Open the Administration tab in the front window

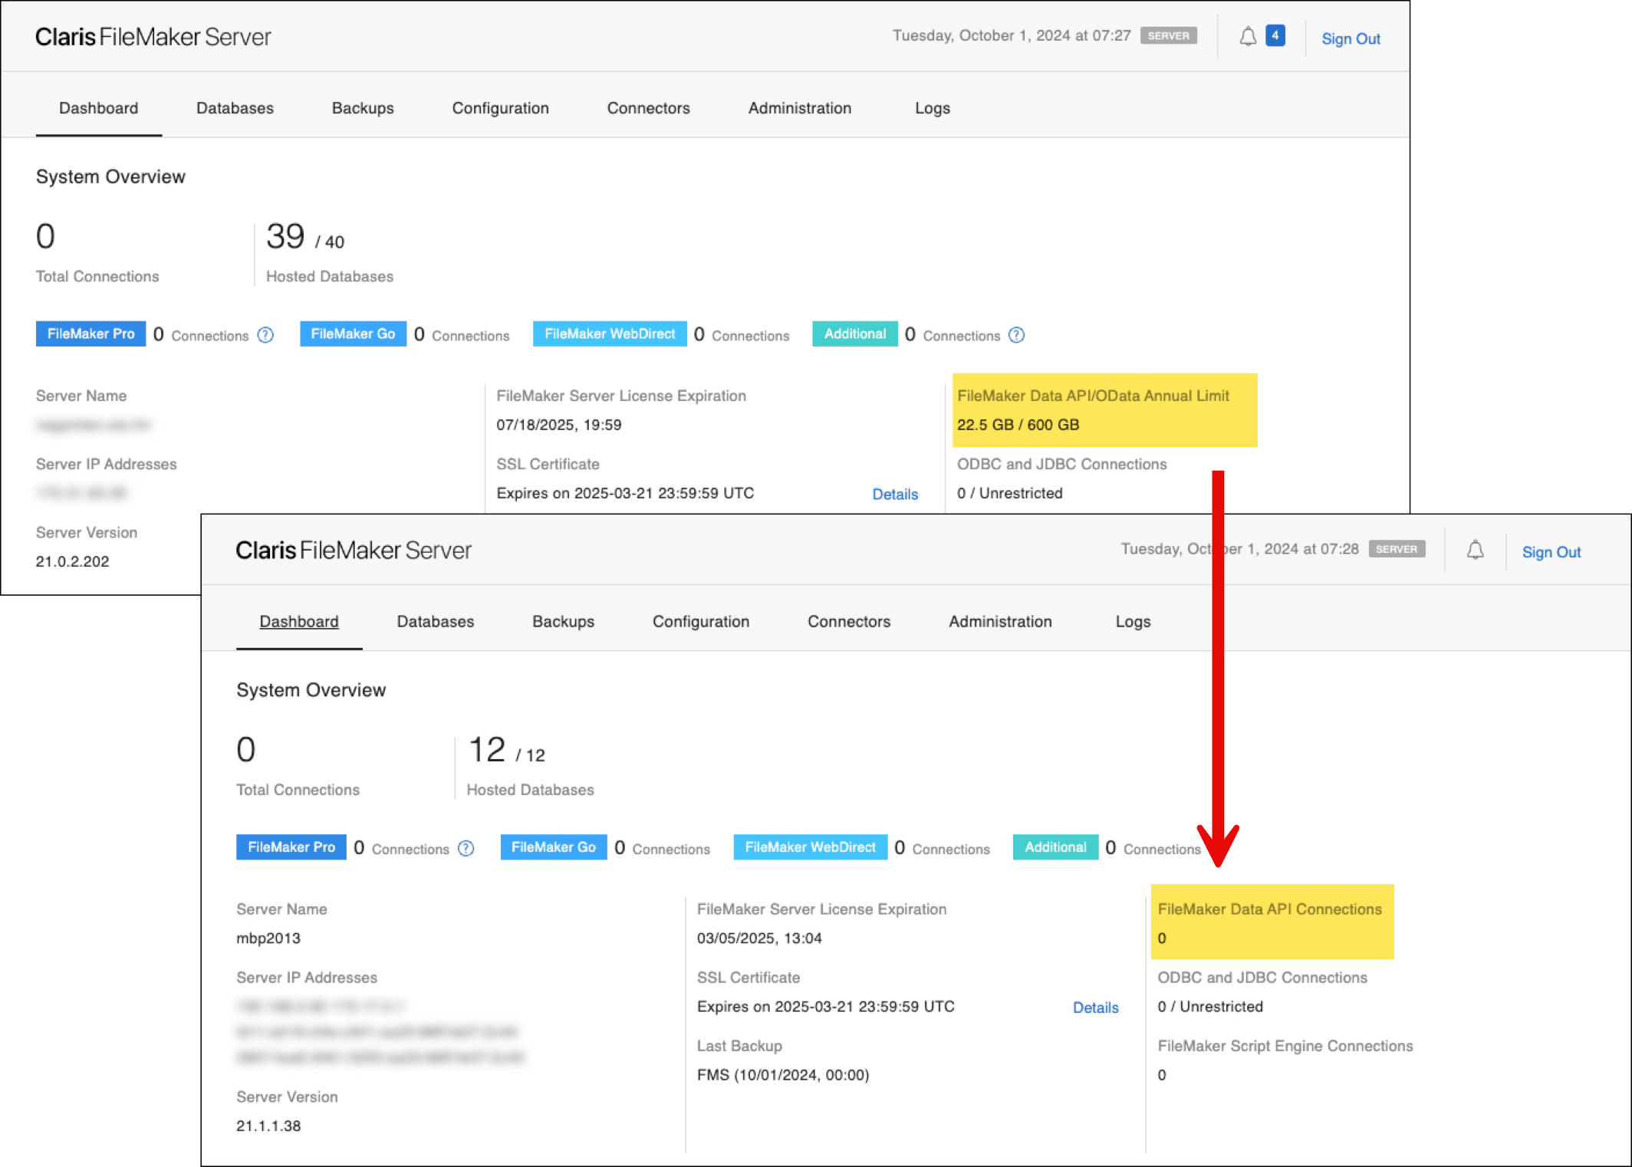point(1001,622)
